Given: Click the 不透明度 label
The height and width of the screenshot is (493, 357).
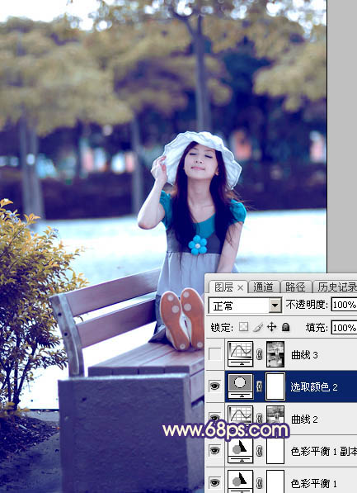Looking at the screenshot, I should [307, 305].
